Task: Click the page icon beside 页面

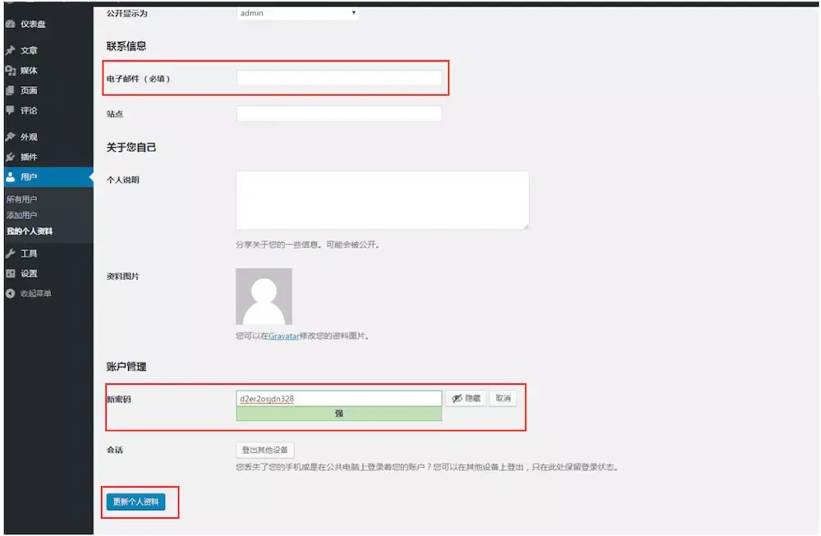Action: coord(10,90)
